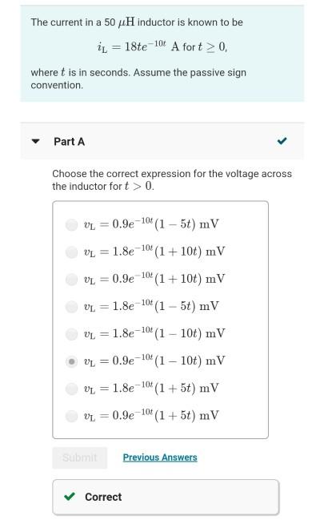The image size is (324, 528).
Task: Open the Previous Answers link
Action: click(x=160, y=457)
